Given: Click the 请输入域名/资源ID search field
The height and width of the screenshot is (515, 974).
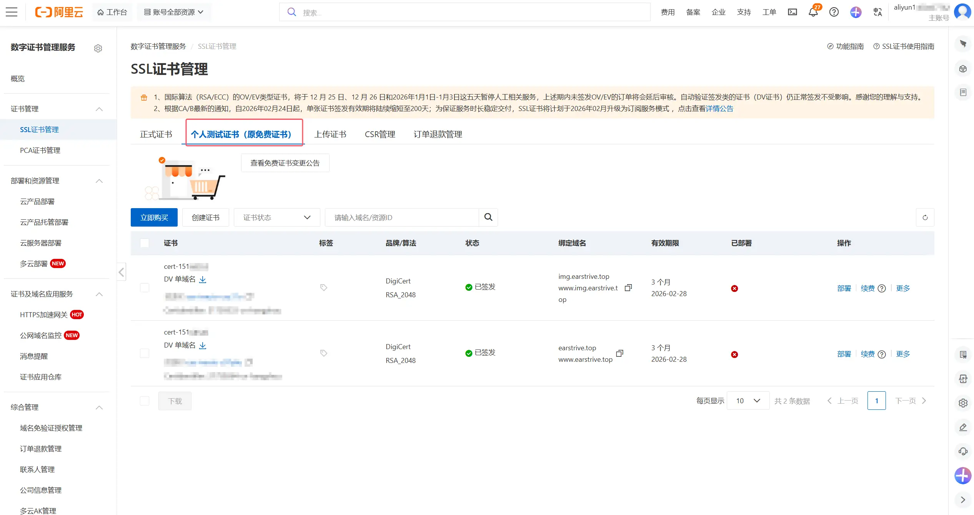Looking at the screenshot, I should click(x=402, y=217).
